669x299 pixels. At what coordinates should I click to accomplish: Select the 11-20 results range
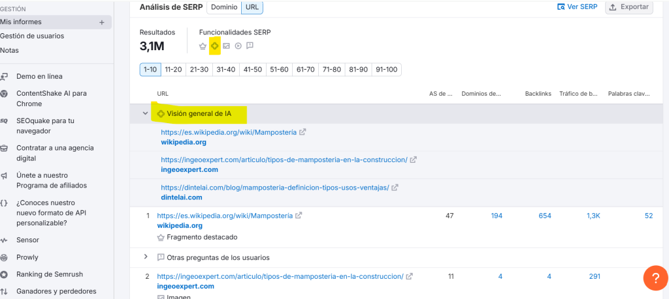173,70
